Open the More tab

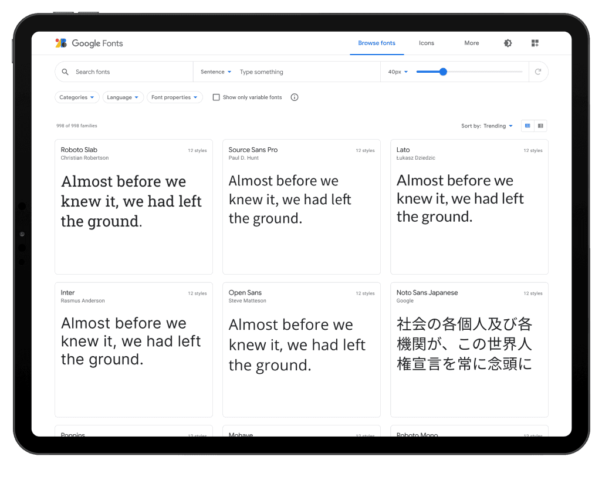(472, 43)
